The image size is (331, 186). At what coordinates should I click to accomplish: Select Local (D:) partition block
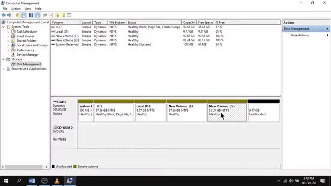(151, 111)
